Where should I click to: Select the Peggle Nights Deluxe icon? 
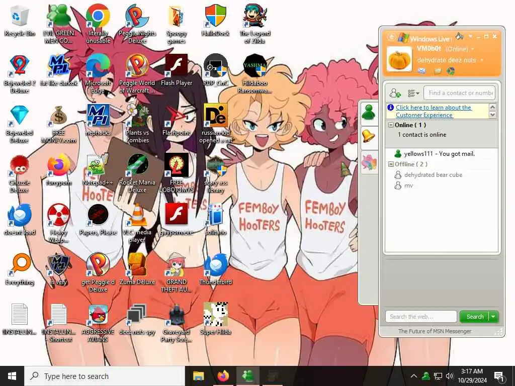(137, 24)
